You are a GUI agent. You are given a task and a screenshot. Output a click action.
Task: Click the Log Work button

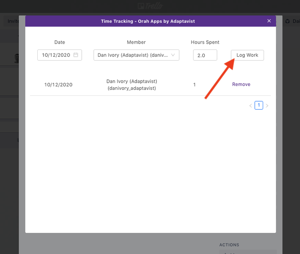(x=247, y=55)
